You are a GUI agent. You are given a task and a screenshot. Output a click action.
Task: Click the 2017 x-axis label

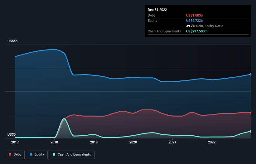pos(15,142)
